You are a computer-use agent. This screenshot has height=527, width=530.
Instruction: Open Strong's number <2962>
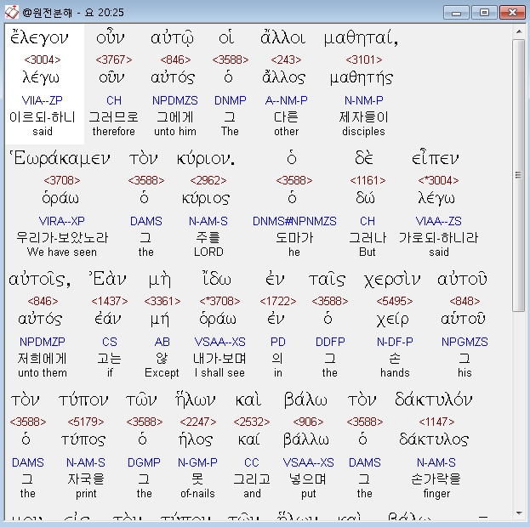click(208, 180)
